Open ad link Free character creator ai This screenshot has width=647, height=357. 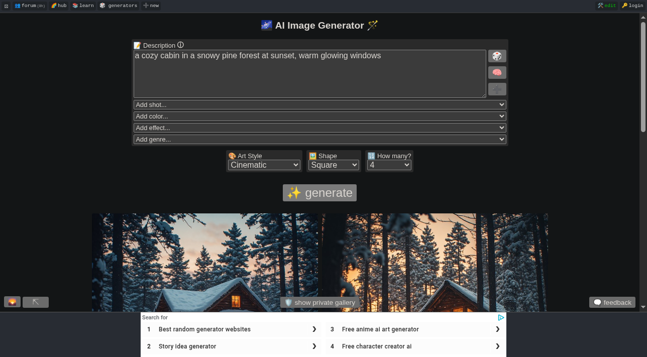tap(415, 346)
